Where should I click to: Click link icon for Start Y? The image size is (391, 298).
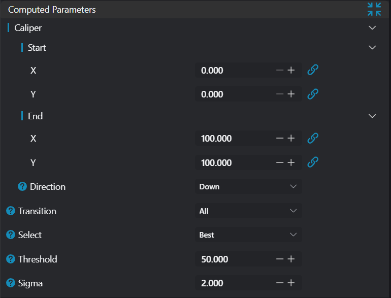coord(313,94)
